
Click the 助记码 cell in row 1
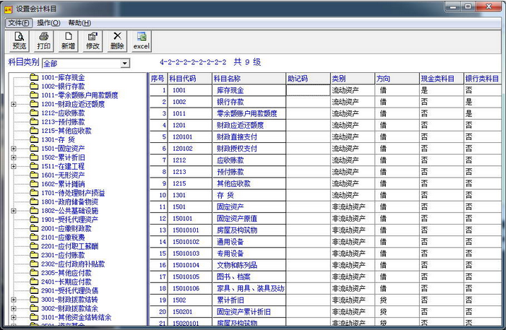tap(307, 91)
